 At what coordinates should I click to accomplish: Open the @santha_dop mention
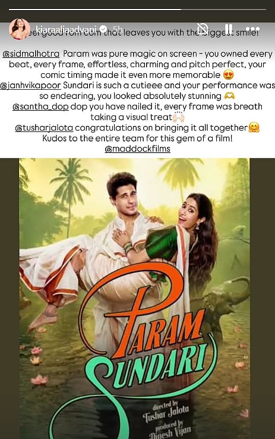pos(40,106)
